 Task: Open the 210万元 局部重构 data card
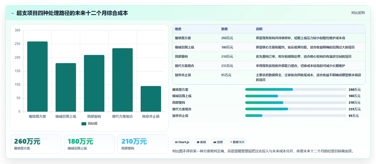tap(143, 144)
